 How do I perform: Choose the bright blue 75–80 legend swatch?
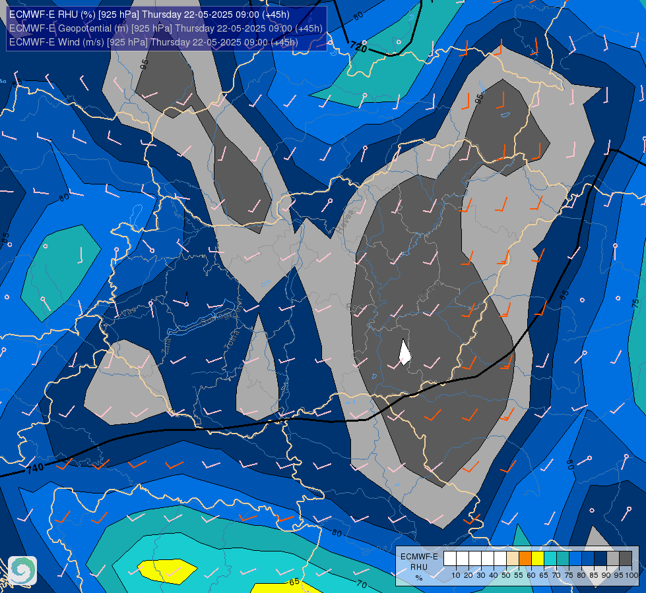tap(575, 559)
